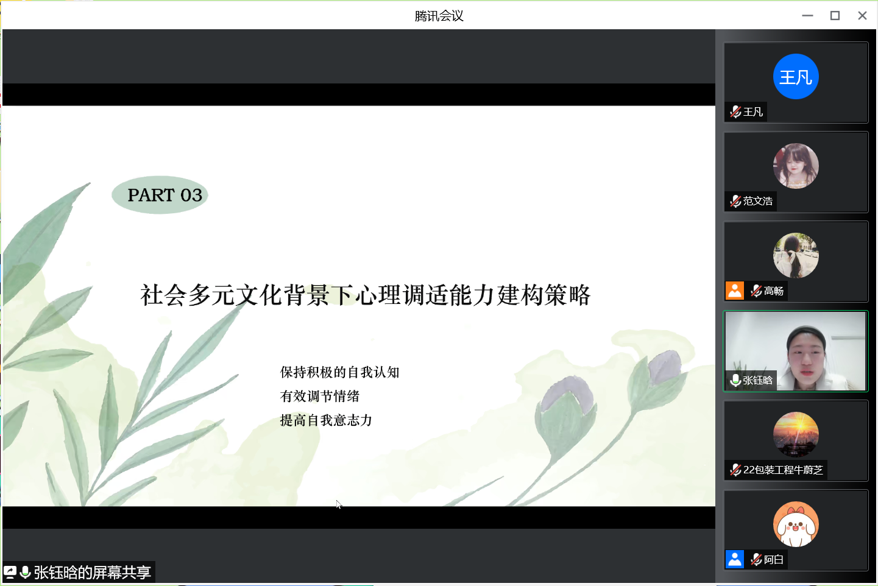Click the active microphone icon beside 张钰晗
Image resolution: width=878 pixels, height=586 pixels.
735,380
